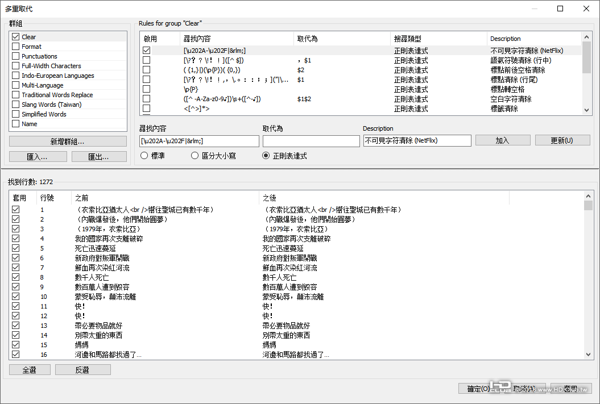Enable the "Full-Width Characters" group

tap(16, 65)
